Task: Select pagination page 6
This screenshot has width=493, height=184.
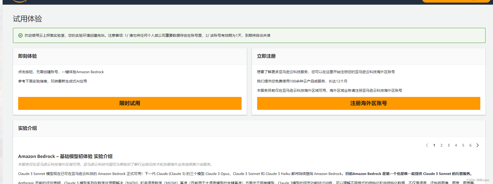Action: pyautogui.click(x=470, y=145)
